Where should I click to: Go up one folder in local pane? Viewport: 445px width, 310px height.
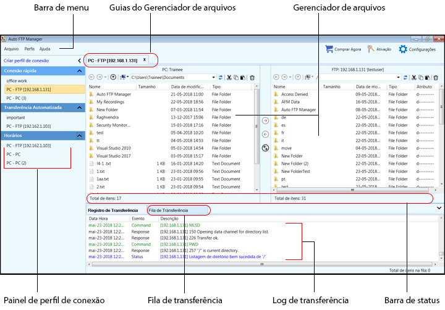click(x=113, y=78)
